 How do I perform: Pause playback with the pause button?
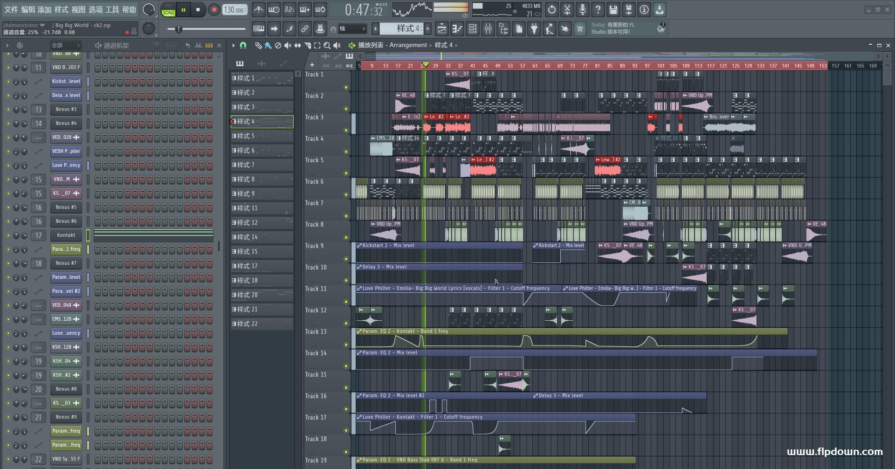click(x=184, y=9)
